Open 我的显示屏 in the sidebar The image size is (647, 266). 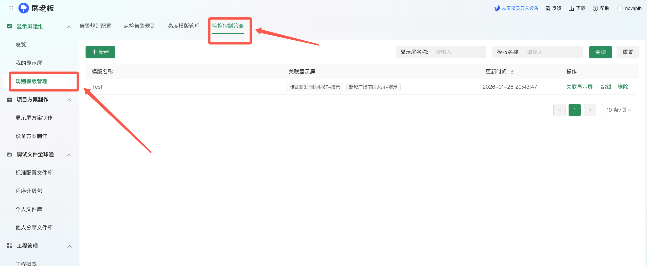click(29, 63)
